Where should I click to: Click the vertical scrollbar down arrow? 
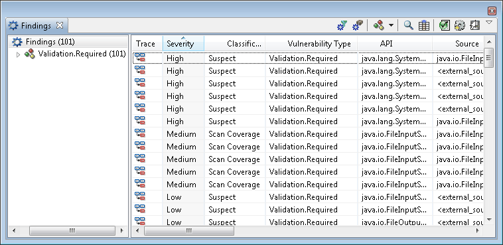pos(489,220)
